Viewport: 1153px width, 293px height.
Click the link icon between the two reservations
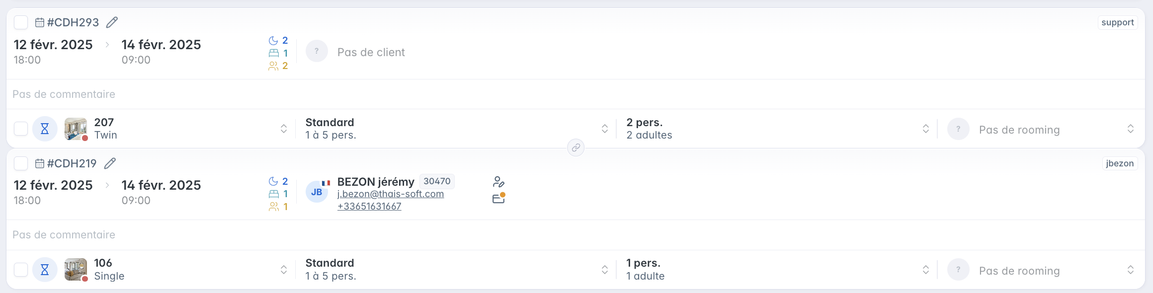point(576,147)
